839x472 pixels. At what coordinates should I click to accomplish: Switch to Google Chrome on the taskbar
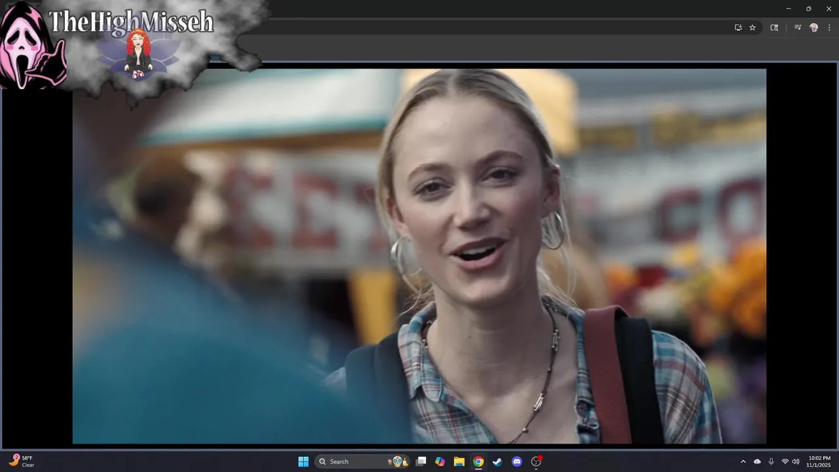[x=478, y=462]
